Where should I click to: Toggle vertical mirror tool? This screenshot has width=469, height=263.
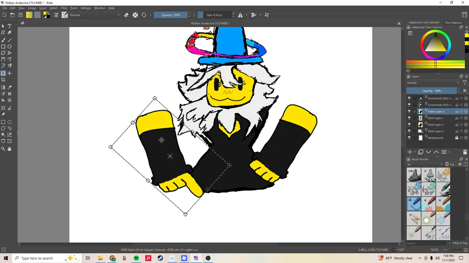[254, 15]
